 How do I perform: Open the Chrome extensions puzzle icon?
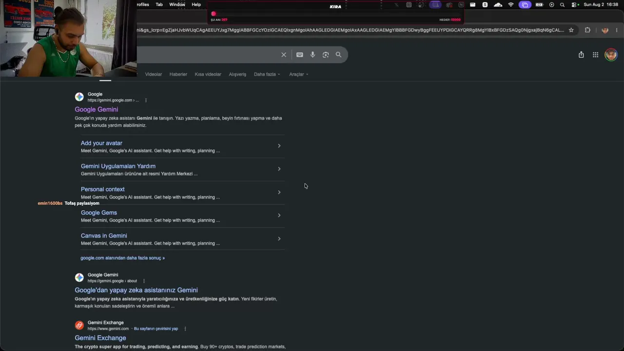587,30
